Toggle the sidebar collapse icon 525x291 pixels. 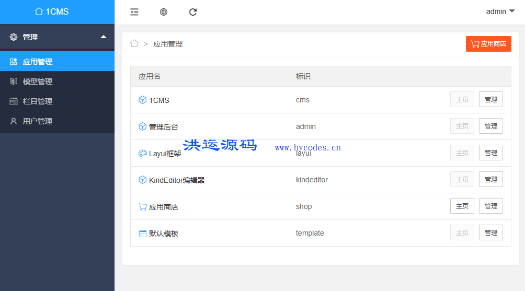tap(134, 12)
